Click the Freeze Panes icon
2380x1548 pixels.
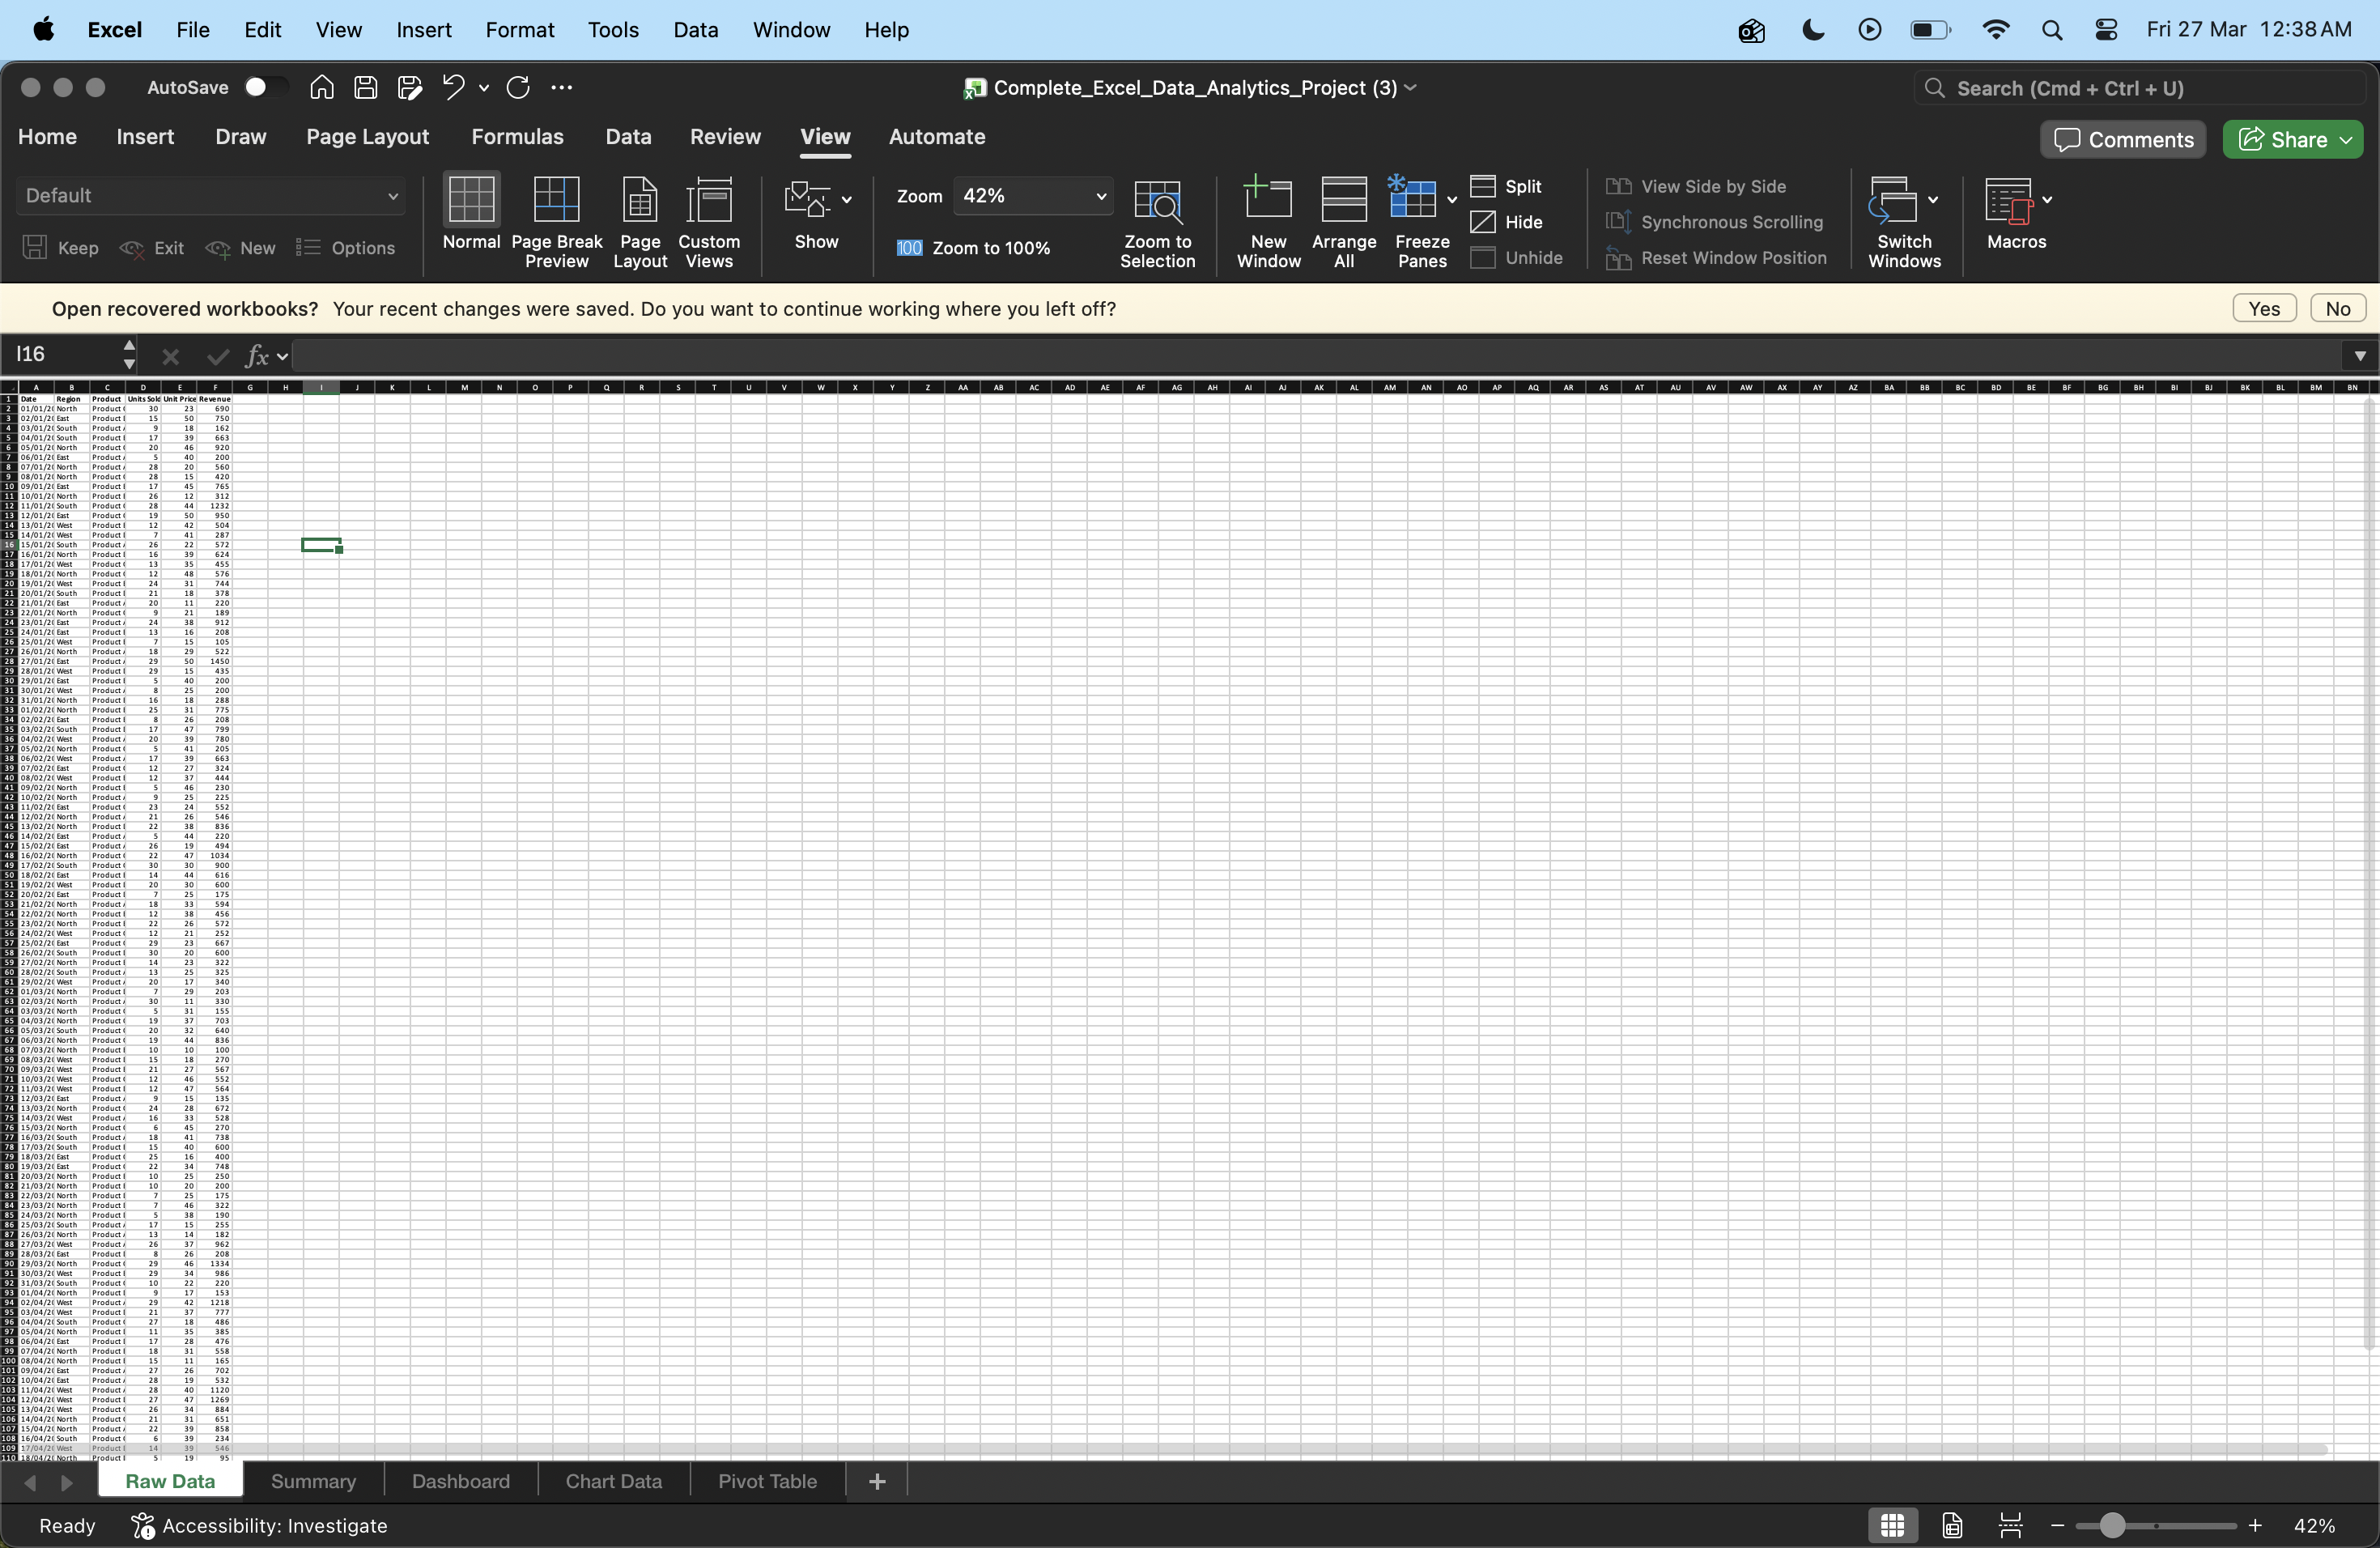[1412, 199]
